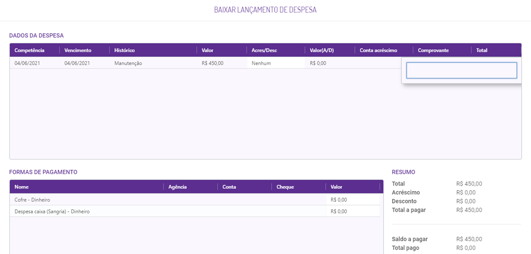Edit Valor for Cofre - Dinheiro

pos(353,199)
